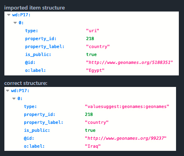Viewport: 184px width, 156px height.
Task: Collapse the 0: node in imported item structure
Action: (15, 23)
